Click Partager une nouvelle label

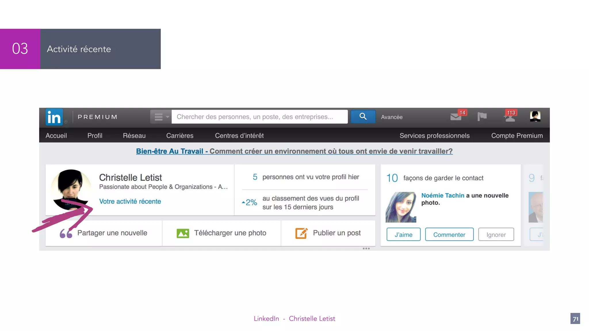pos(112,233)
